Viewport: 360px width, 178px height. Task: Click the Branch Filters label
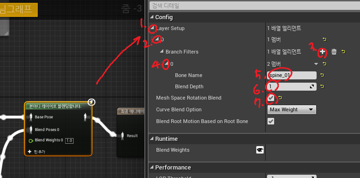click(182, 52)
